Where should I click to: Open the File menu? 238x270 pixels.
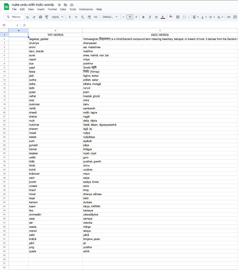pyautogui.click(x=14, y=9)
